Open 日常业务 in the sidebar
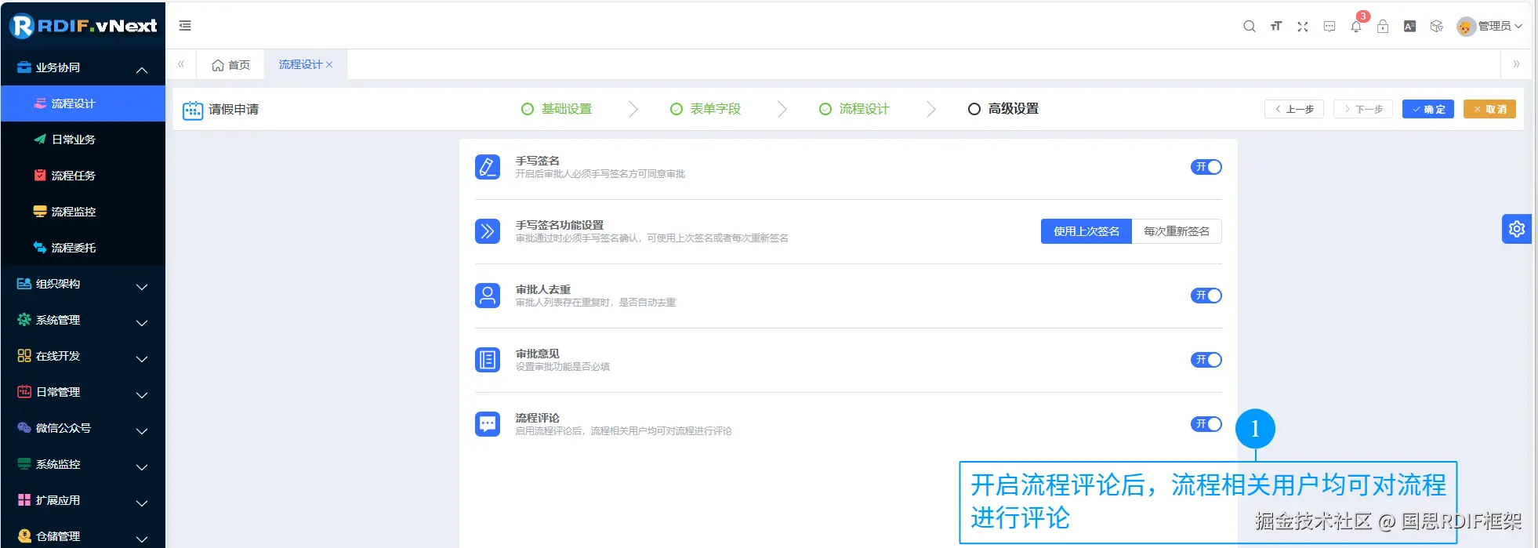 coord(83,140)
